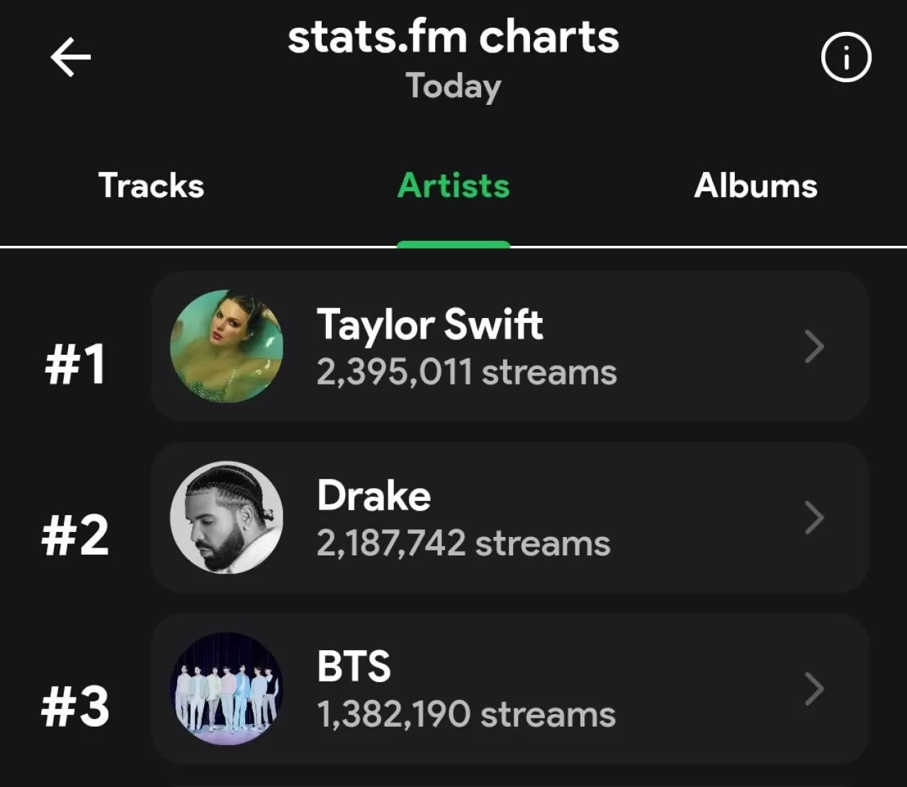The image size is (907, 787).
Task: Select the Artists tab
Action: pos(453,186)
